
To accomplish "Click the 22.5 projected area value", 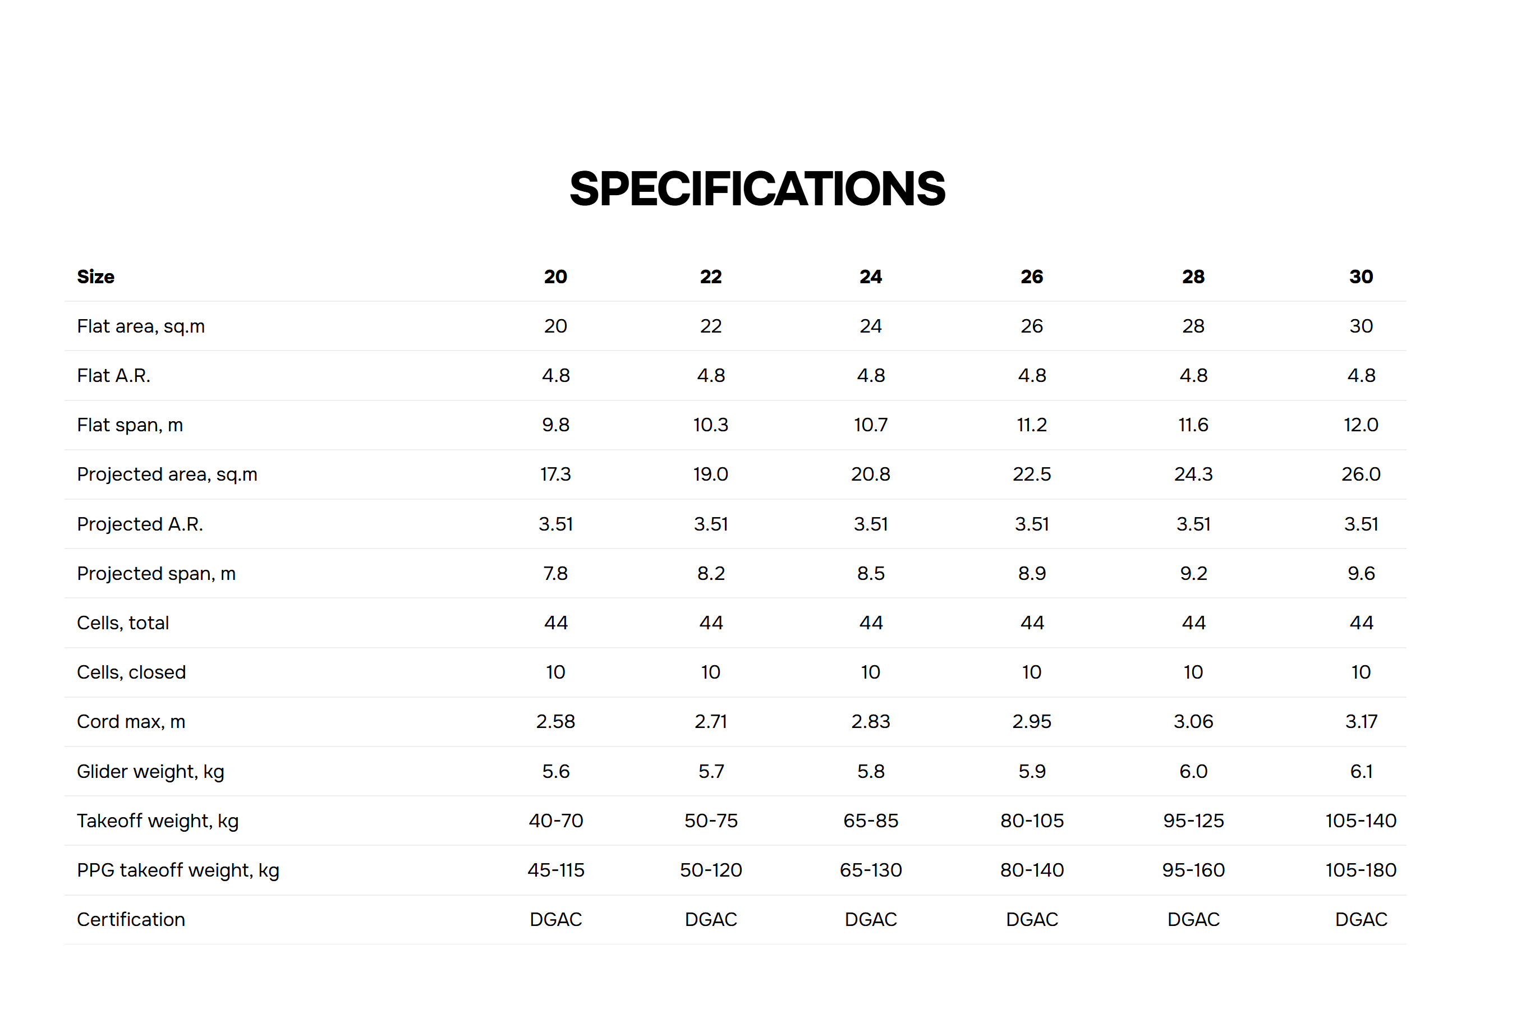I will pos(1032,474).
